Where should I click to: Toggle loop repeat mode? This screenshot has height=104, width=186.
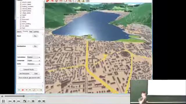coord(39,101)
